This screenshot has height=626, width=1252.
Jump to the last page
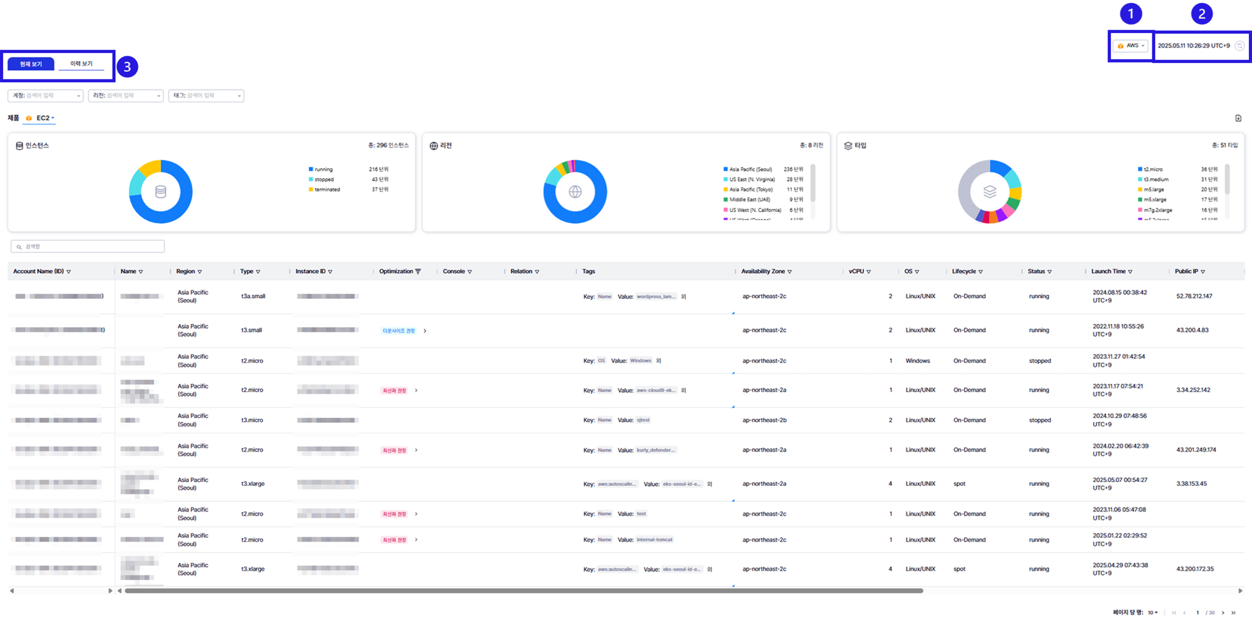click(x=1233, y=613)
